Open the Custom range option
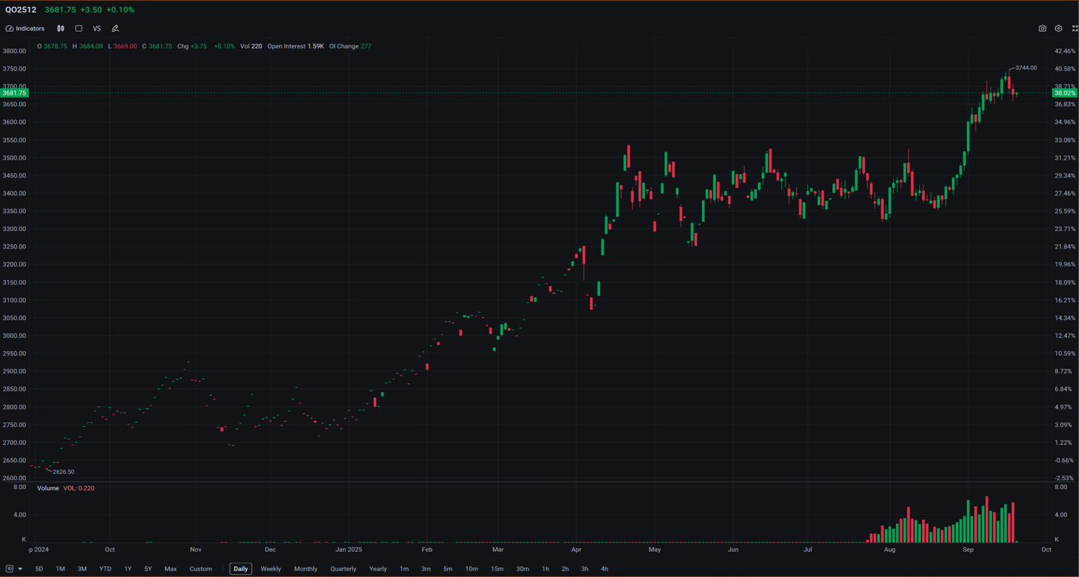Viewport: 1079px width, 577px height. (201, 569)
